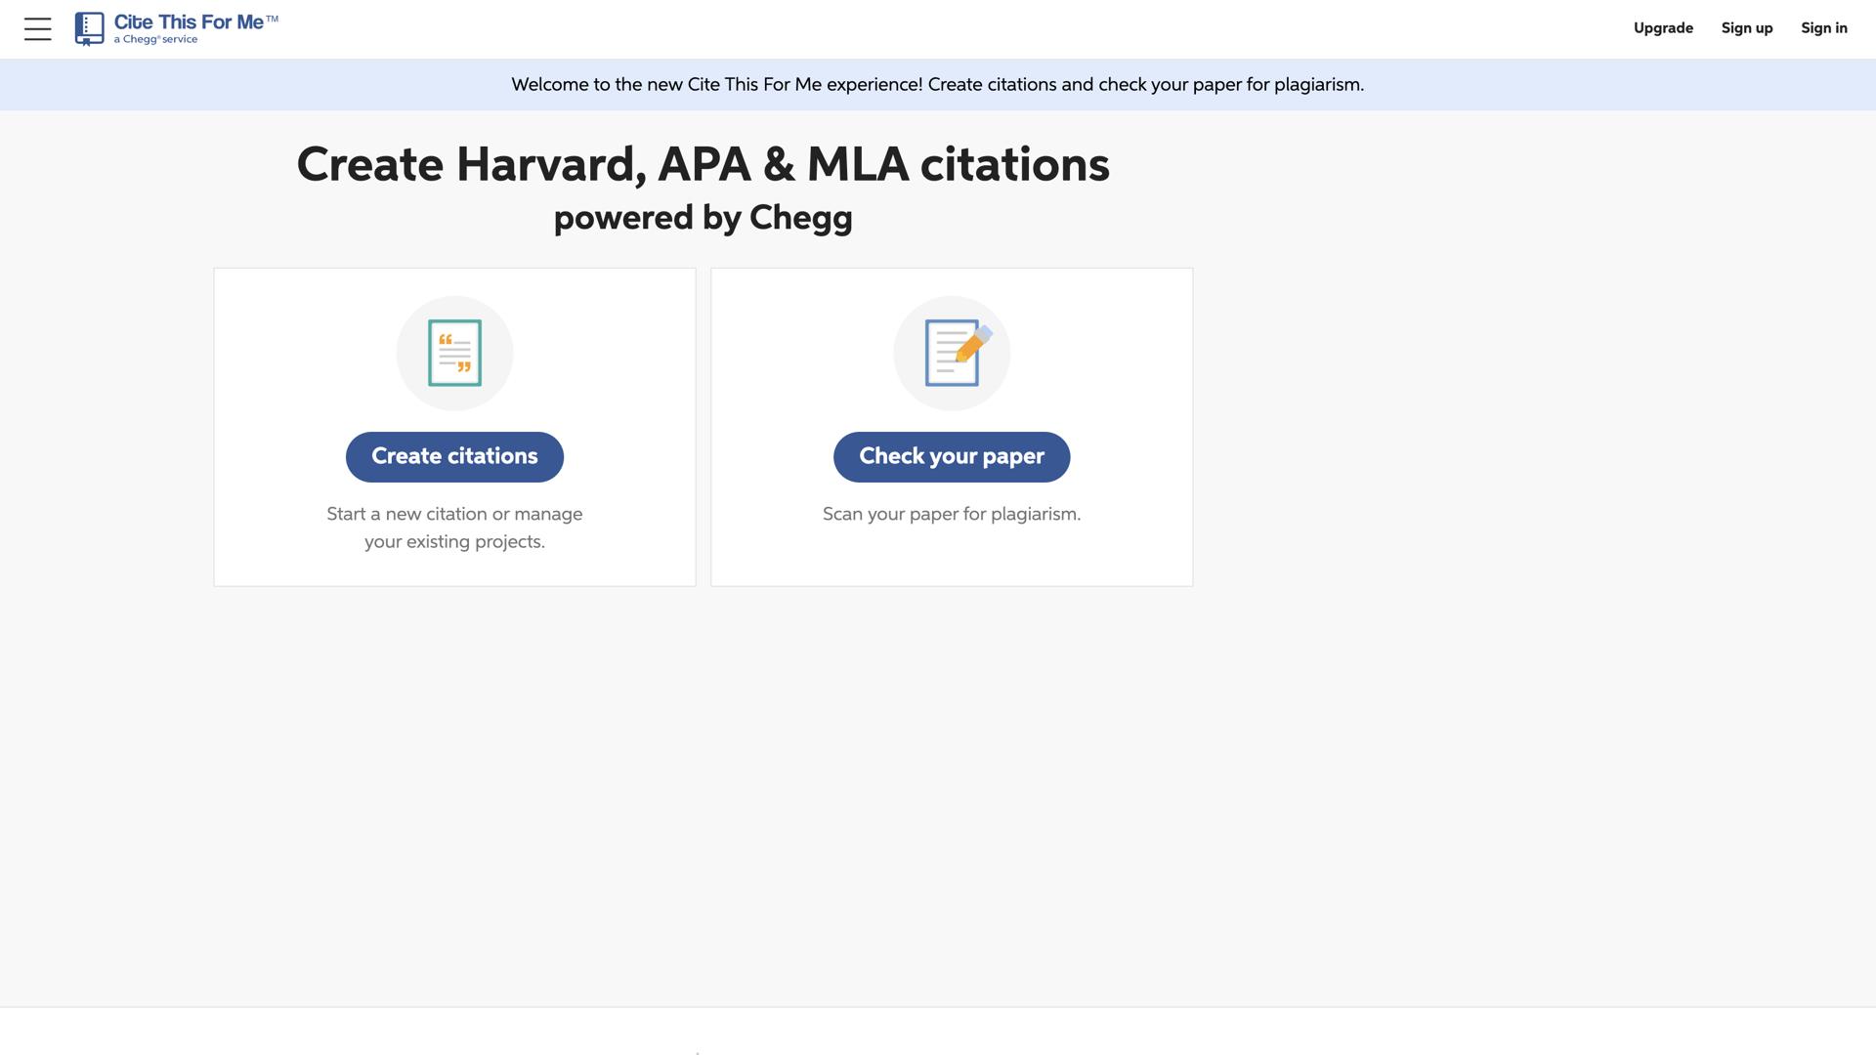This screenshot has width=1876, height=1055.
Task: Click the "a Chegg service" tagline
Action: click(155, 40)
